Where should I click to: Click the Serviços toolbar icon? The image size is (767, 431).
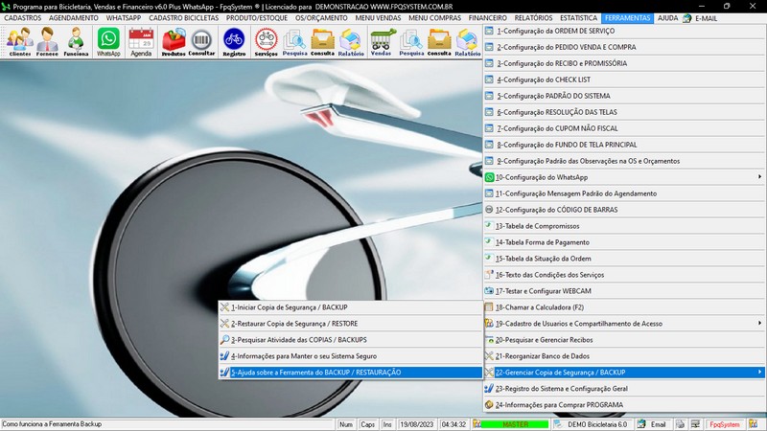coord(266,42)
